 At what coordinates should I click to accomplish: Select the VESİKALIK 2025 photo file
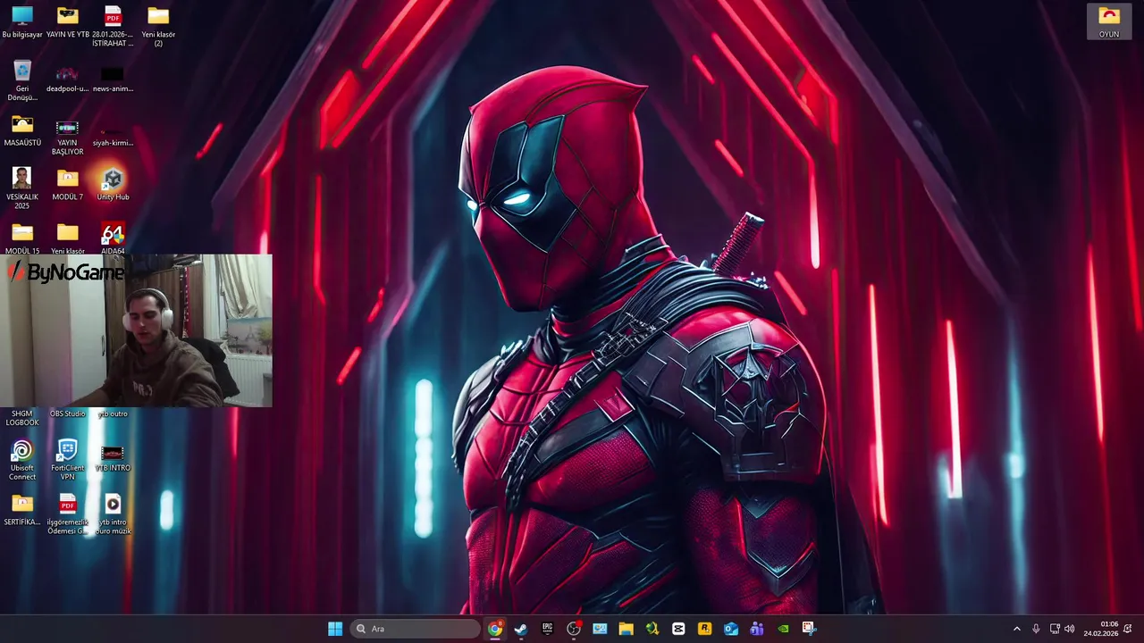coord(22,188)
